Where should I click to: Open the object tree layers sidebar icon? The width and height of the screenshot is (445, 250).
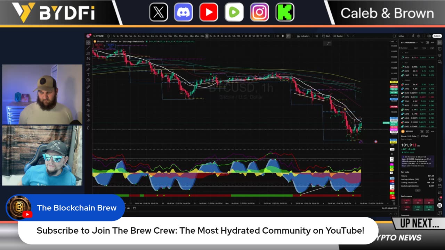[x=439, y=55]
